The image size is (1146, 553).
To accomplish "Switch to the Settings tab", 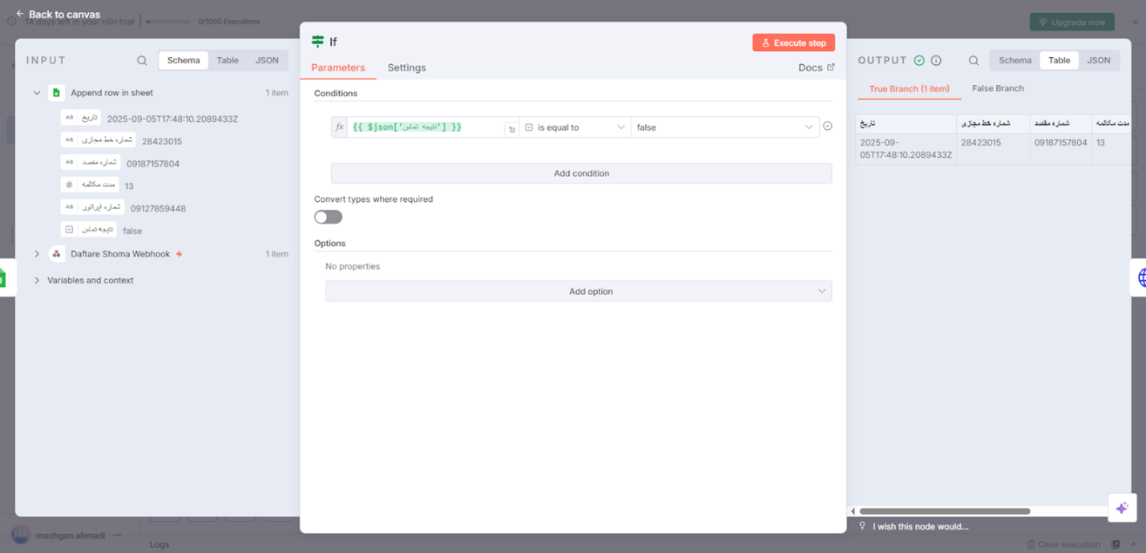I will click(x=406, y=67).
